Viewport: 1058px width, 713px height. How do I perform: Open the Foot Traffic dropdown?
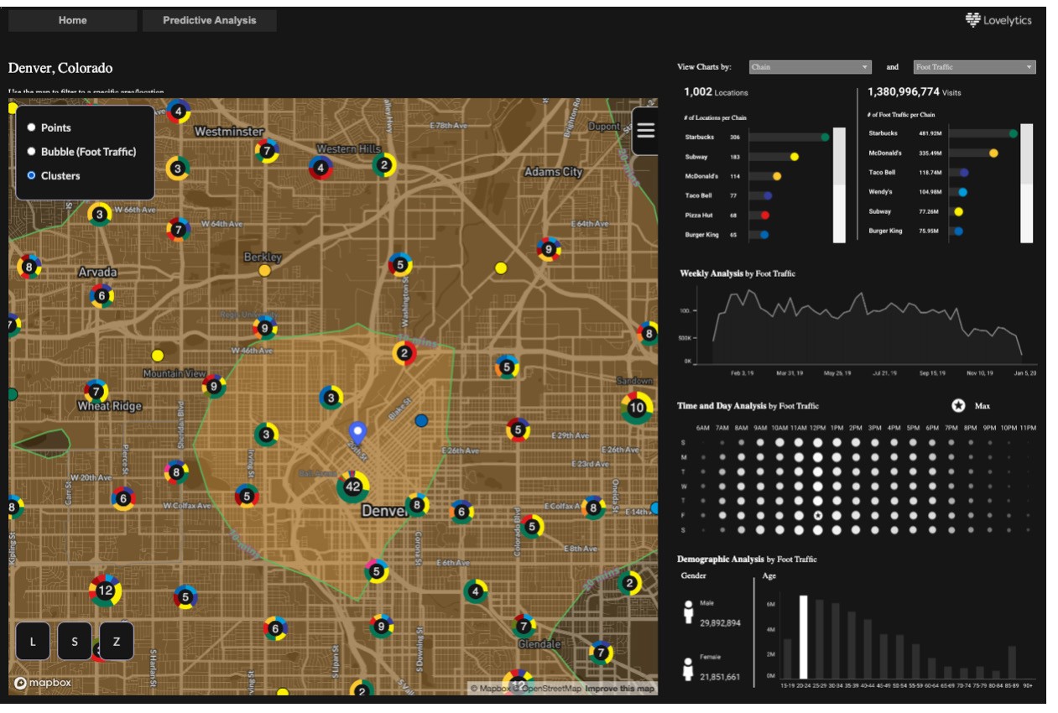click(x=974, y=67)
